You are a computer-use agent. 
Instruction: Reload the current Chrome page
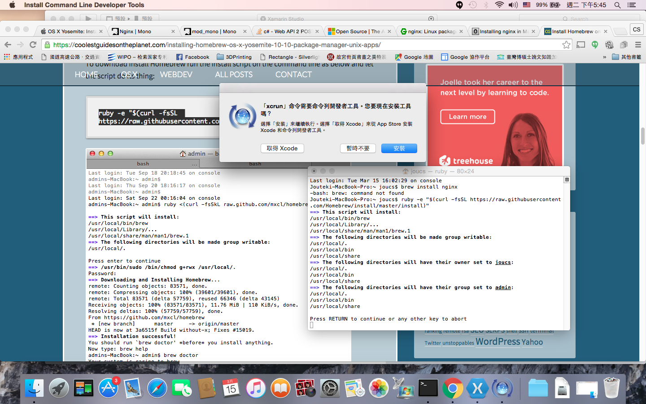[x=33, y=44]
